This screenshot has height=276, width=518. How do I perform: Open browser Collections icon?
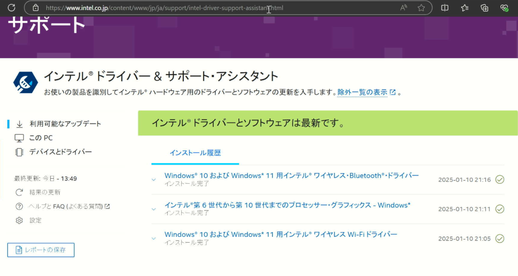coord(485,8)
